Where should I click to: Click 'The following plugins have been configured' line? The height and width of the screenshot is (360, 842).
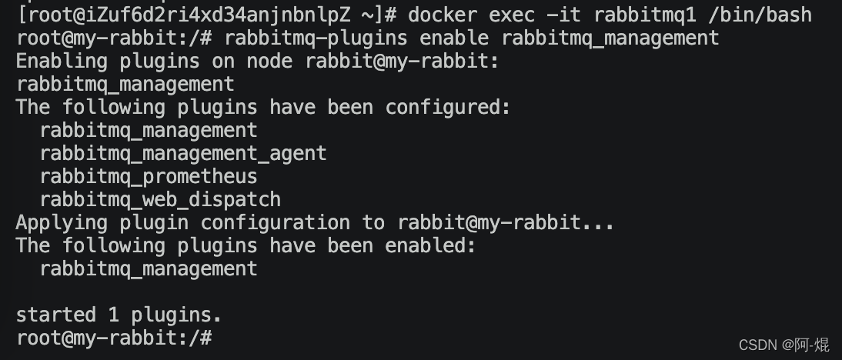click(x=263, y=107)
